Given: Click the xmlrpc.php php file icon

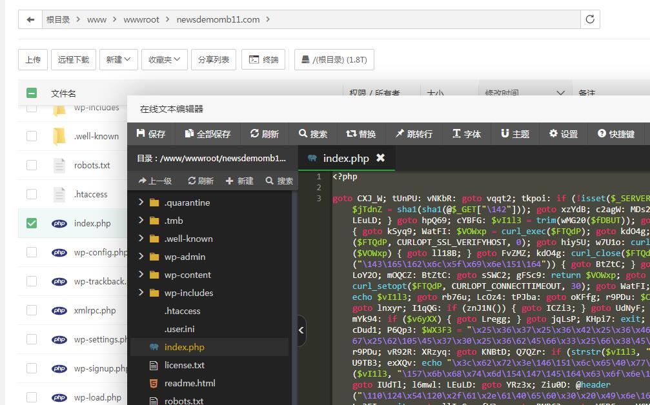Looking at the screenshot, I should (x=59, y=311).
